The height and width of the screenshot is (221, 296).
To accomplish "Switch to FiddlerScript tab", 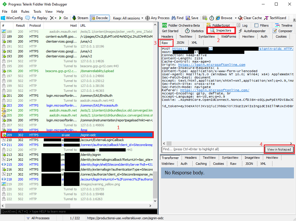I will coord(218,25).
